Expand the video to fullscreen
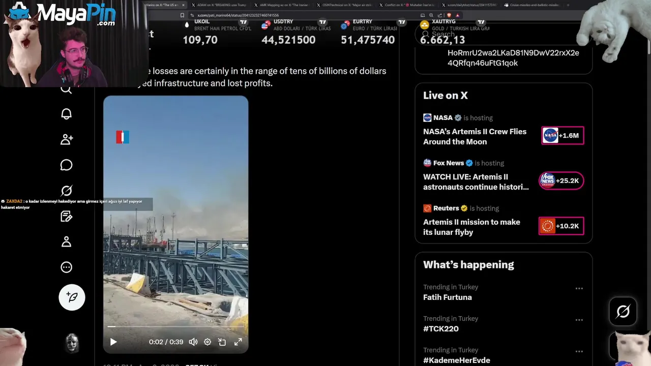 coord(238,342)
